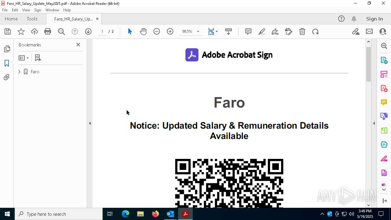Open yellow Comment tool in right pane
Image resolution: width=391 pixels, height=220 pixels.
(x=384, y=102)
